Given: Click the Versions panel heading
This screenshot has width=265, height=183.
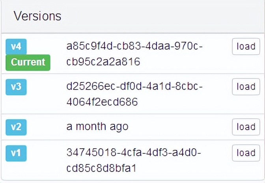Looking at the screenshot, I should click(37, 16).
